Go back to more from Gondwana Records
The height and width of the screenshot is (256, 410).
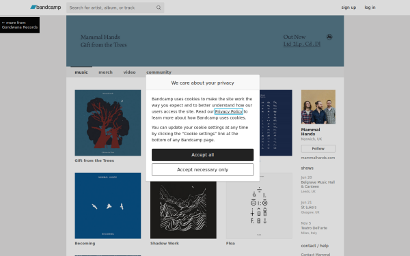(x=20, y=25)
